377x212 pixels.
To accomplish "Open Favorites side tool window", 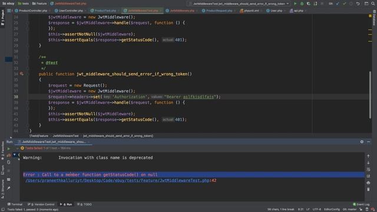I will [2, 151].
